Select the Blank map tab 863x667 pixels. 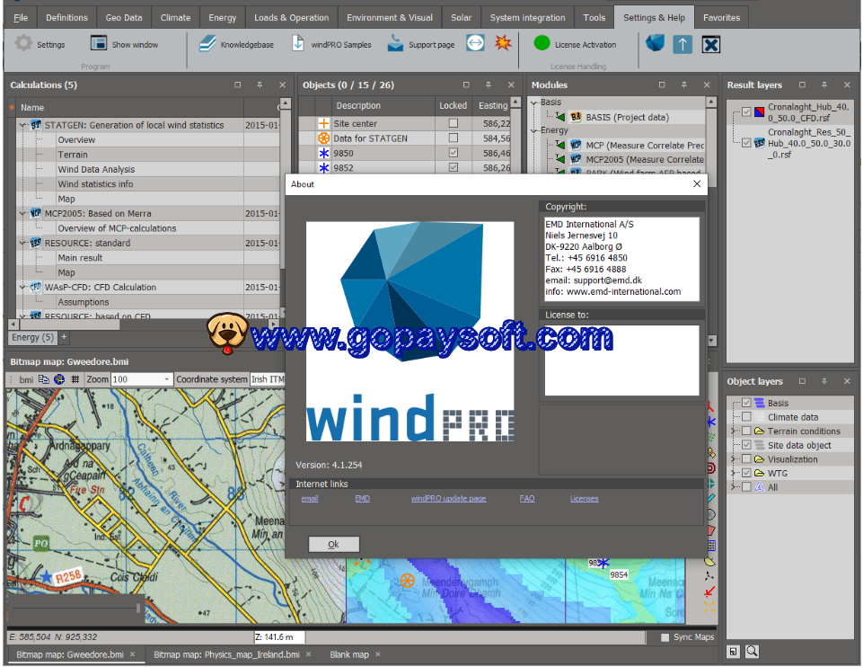349,654
